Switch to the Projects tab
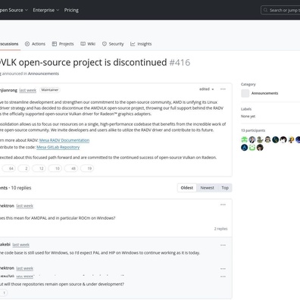 pyautogui.click(x=63, y=44)
